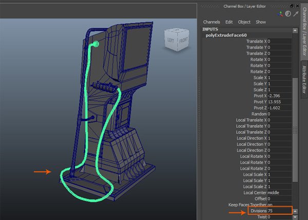Switch to the Attribute Editor side tab

click(x=304, y=80)
